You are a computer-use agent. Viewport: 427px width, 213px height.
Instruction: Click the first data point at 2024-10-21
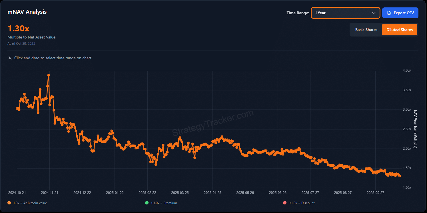click(x=17, y=108)
